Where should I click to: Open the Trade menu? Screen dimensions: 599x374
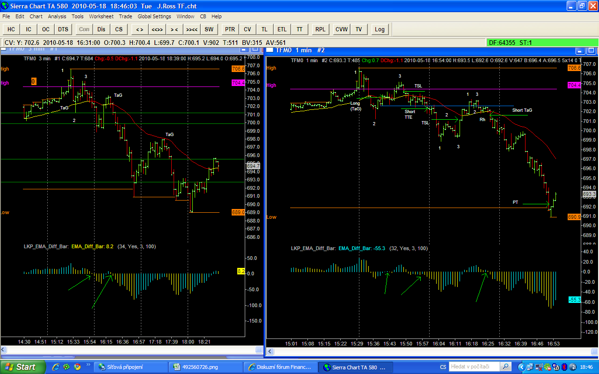coord(125,16)
